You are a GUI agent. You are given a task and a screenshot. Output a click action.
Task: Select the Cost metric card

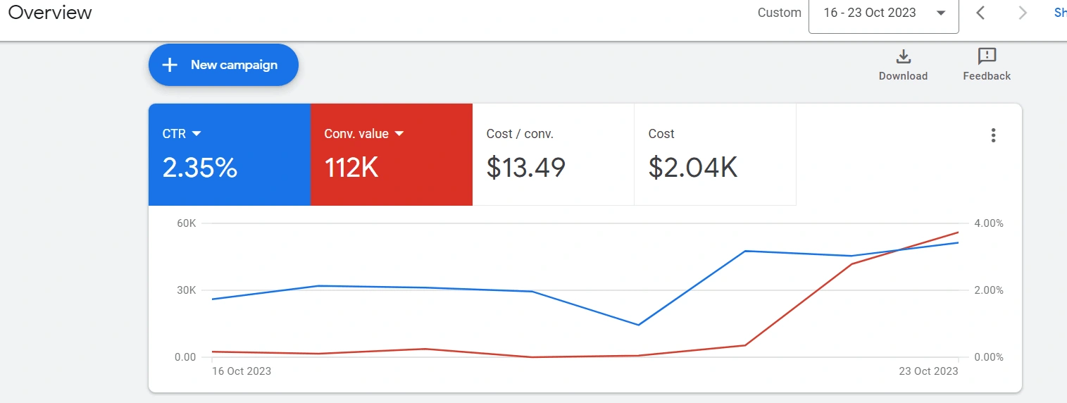tap(715, 154)
